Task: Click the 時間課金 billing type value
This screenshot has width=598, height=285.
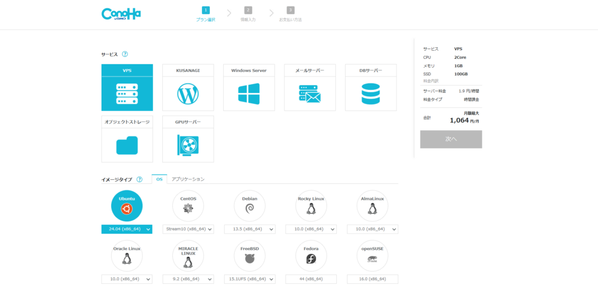Action: (x=471, y=99)
